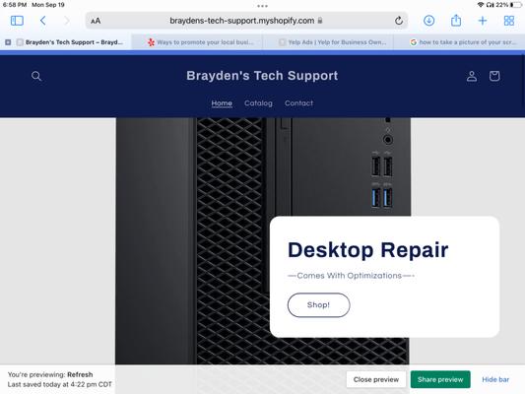Click the padlock icon in the address bar
The image size is (525, 394).
click(x=320, y=21)
